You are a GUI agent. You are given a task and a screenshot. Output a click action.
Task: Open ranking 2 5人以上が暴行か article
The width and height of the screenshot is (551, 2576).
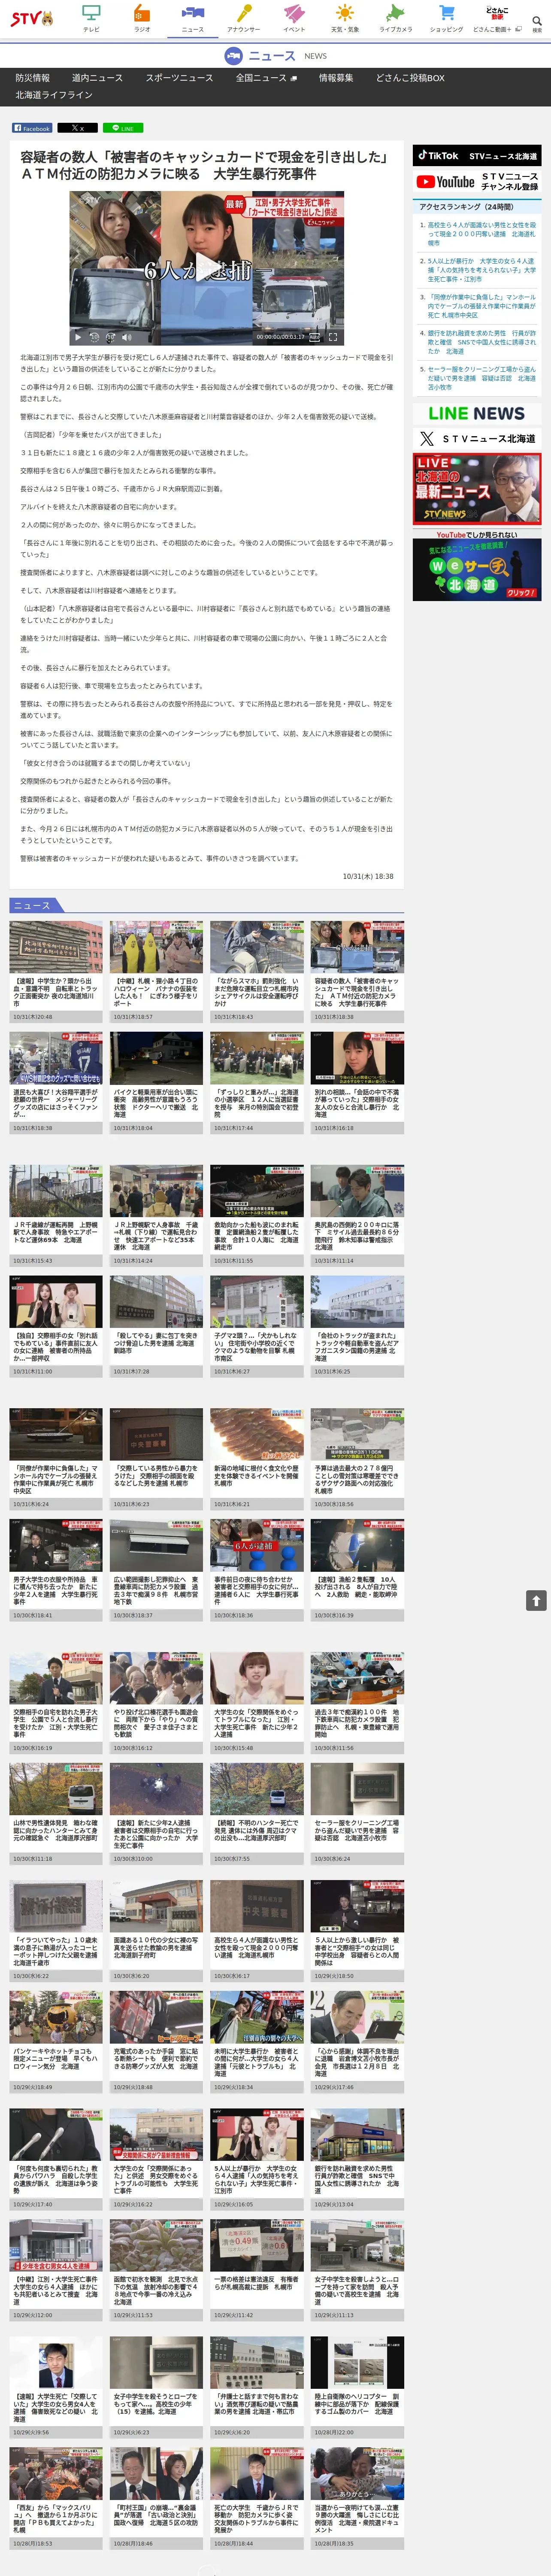[x=481, y=270]
